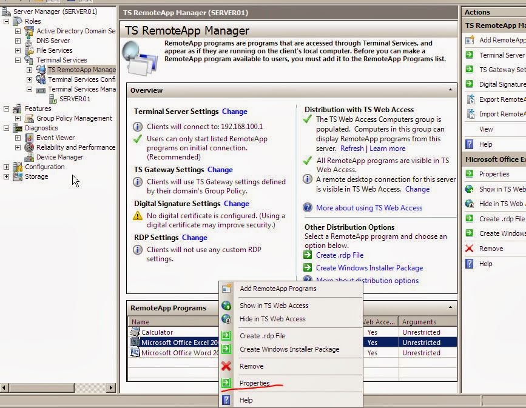Click the tree pane scrollbar right arrow
This screenshot has height=408, width=526.
coord(111,388)
